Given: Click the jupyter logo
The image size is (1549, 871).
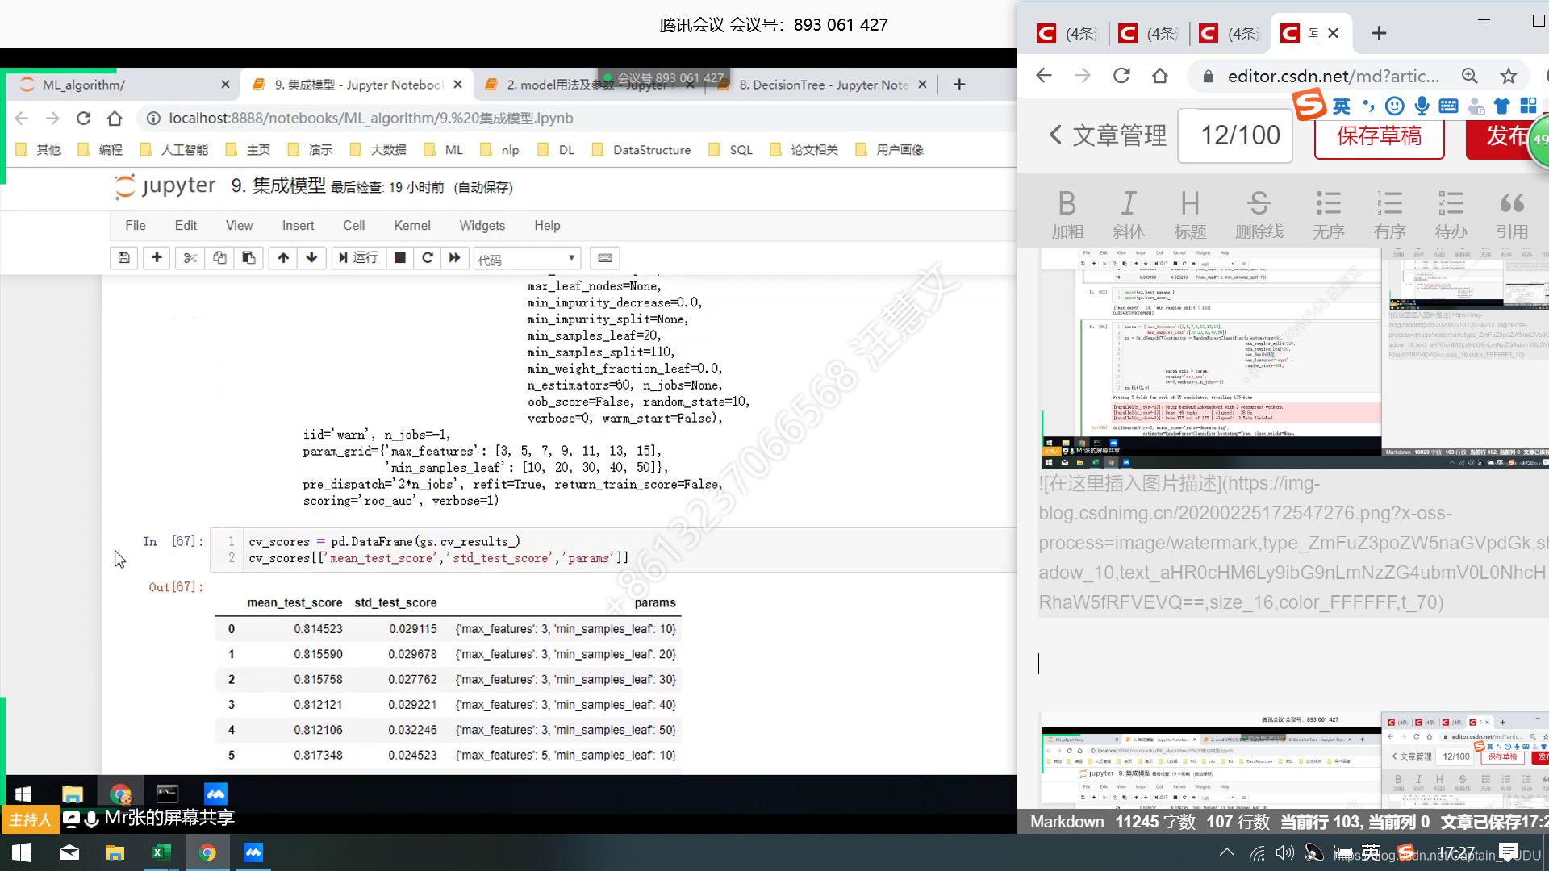Looking at the screenshot, I should tap(165, 186).
